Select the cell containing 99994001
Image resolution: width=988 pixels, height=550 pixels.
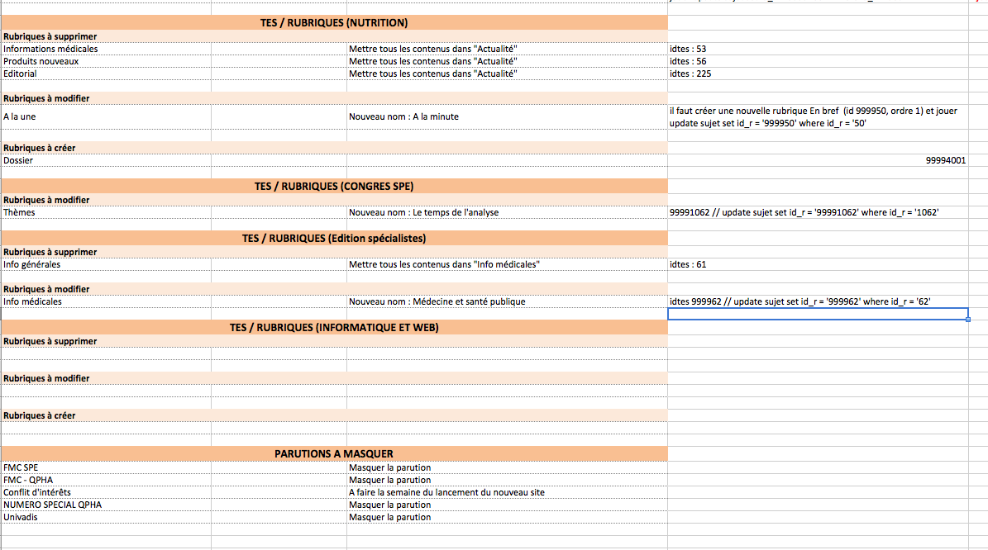pyautogui.click(x=945, y=161)
